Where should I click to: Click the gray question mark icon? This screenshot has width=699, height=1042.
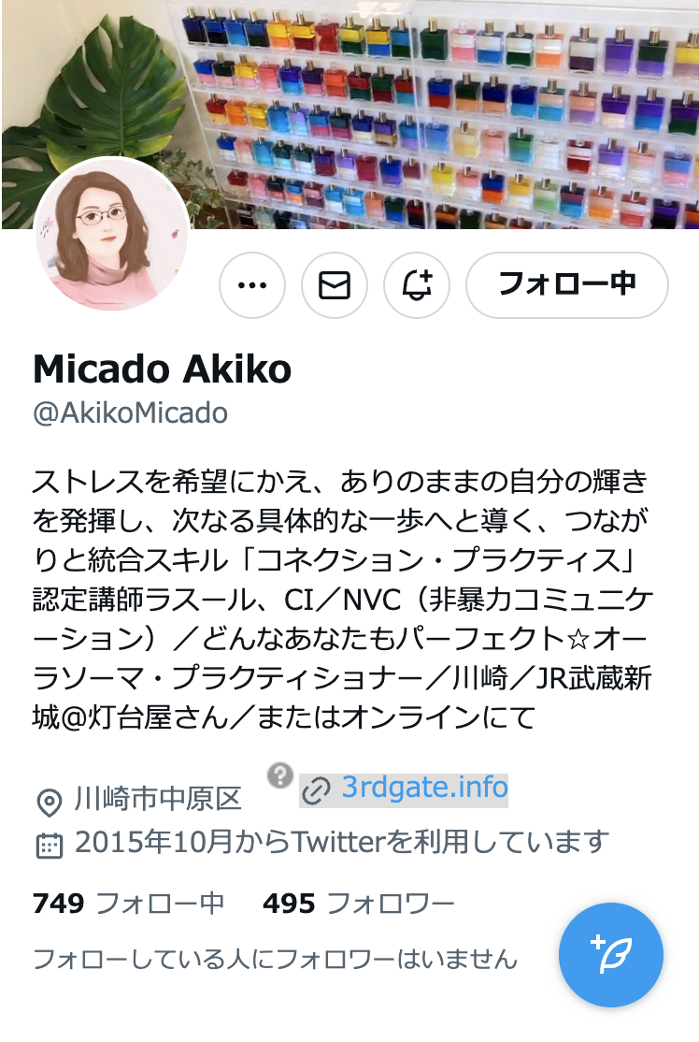pos(280,774)
